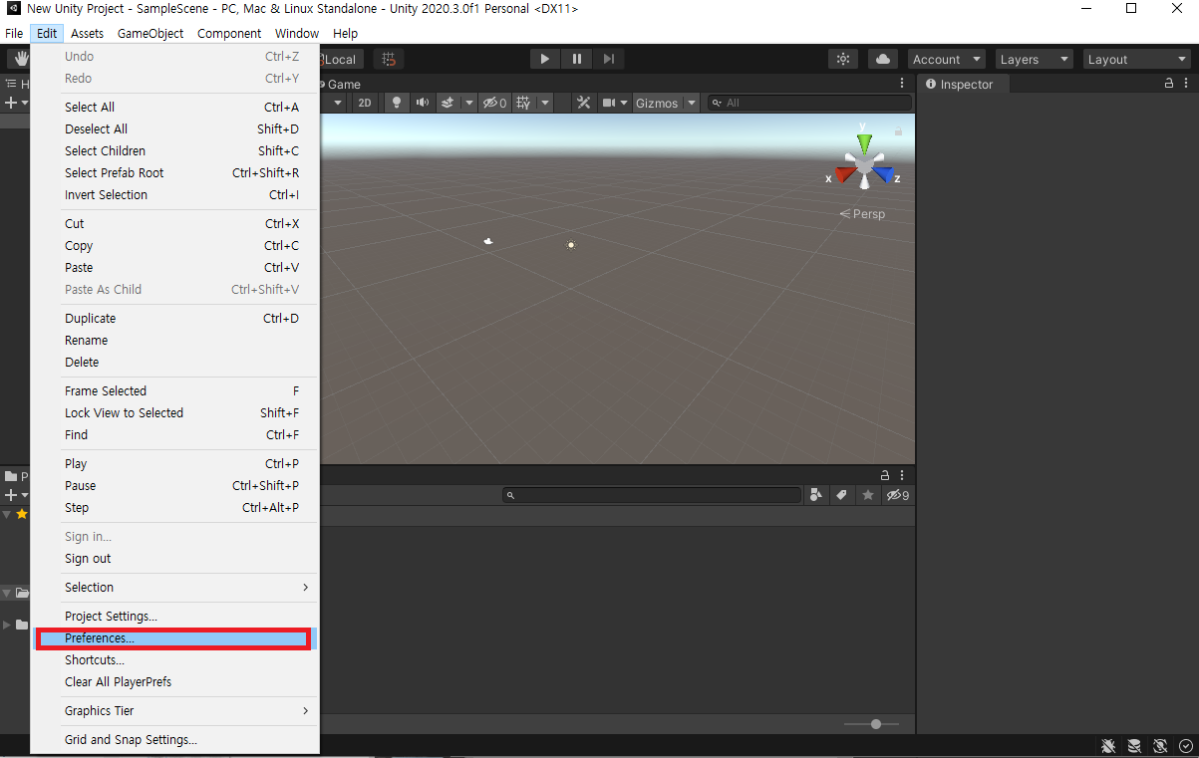Click the scene camera settings icon

click(609, 103)
